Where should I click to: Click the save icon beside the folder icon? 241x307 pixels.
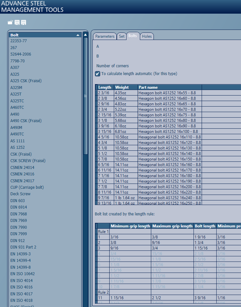coord(17,22)
